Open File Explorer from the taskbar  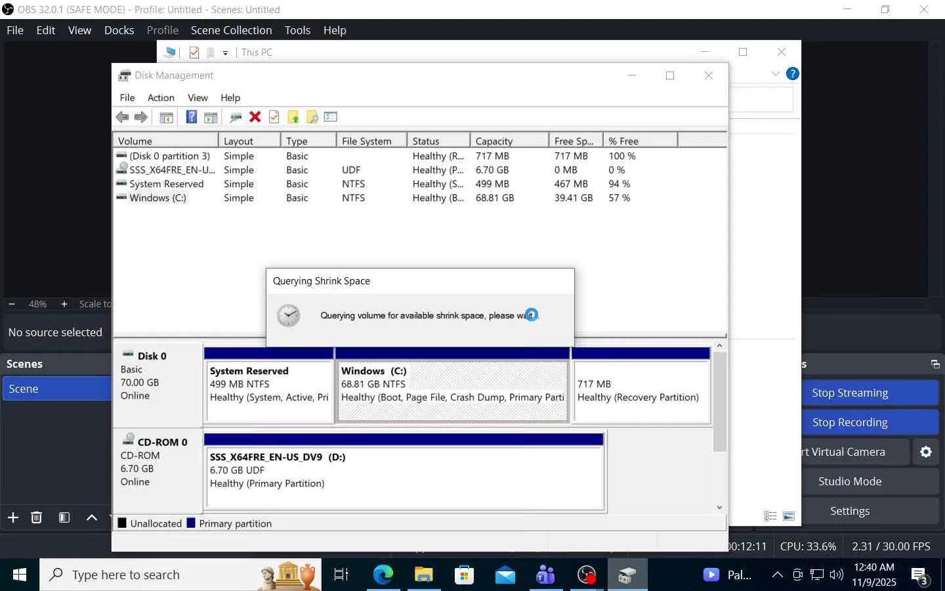[424, 575]
